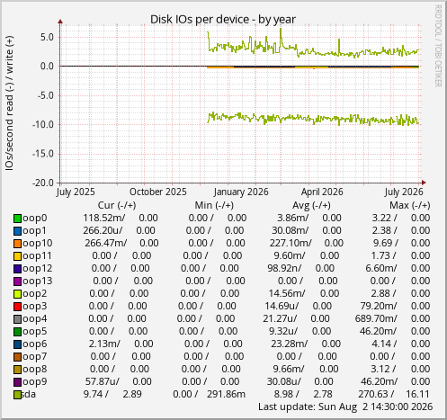Click the '0.0' y-axis tick label

pyautogui.click(x=47, y=66)
